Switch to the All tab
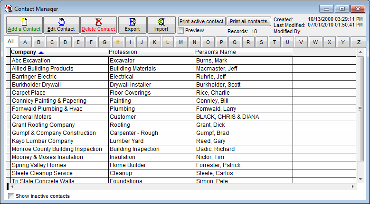 point(10,42)
